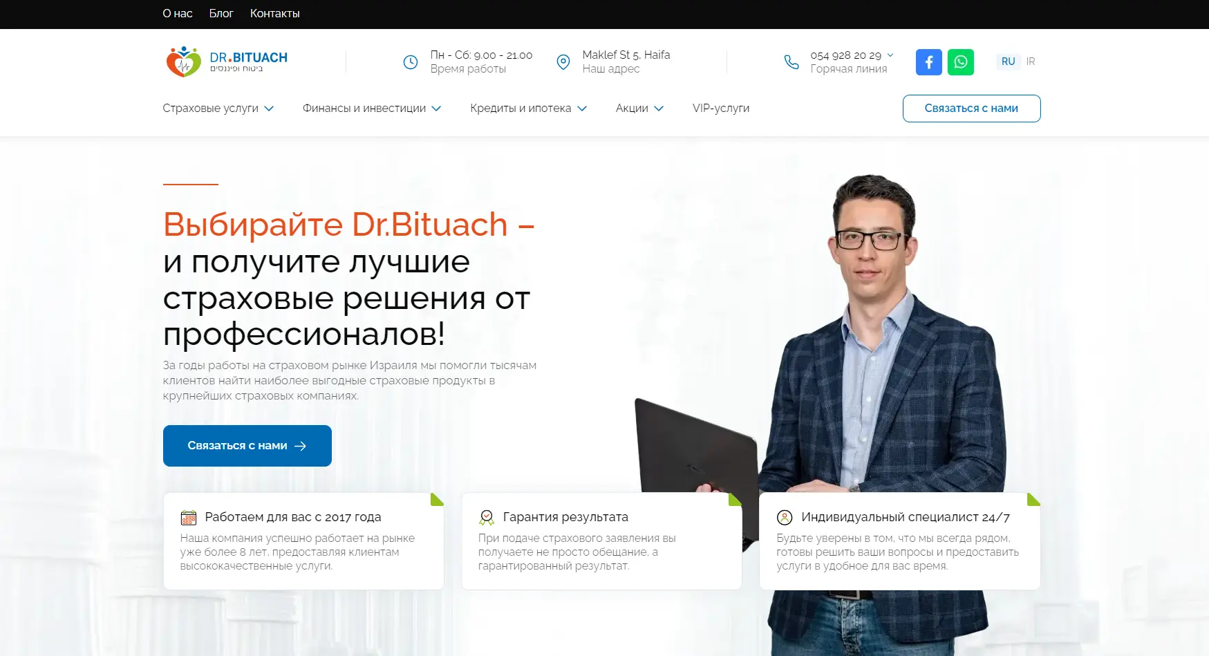Open the О нас page
Image resolution: width=1209 pixels, height=656 pixels.
pyautogui.click(x=178, y=14)
